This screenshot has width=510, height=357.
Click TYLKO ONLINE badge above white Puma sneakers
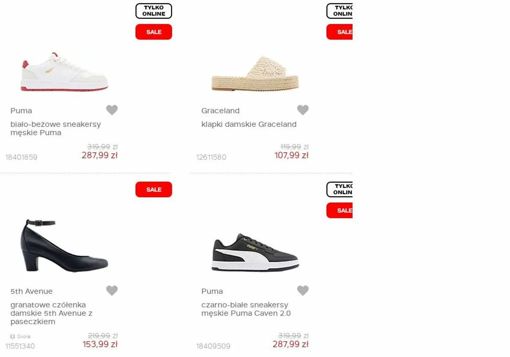point(154,11)
